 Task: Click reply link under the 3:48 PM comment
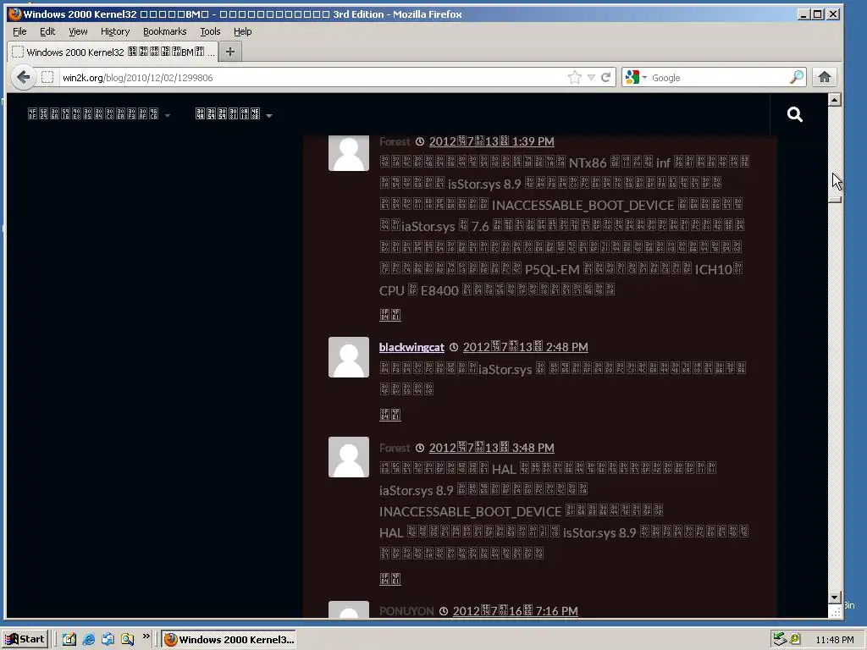pyautogui.click(x=389, y=579)
